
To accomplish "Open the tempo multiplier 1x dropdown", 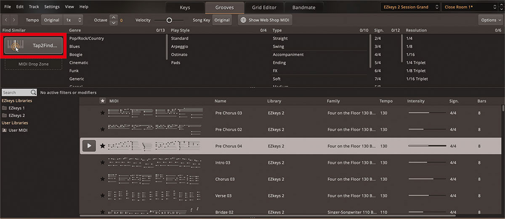I will coord(73,20).
